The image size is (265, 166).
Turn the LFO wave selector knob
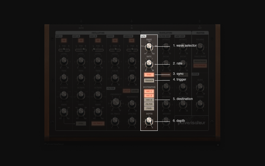(x=149, y=47)
